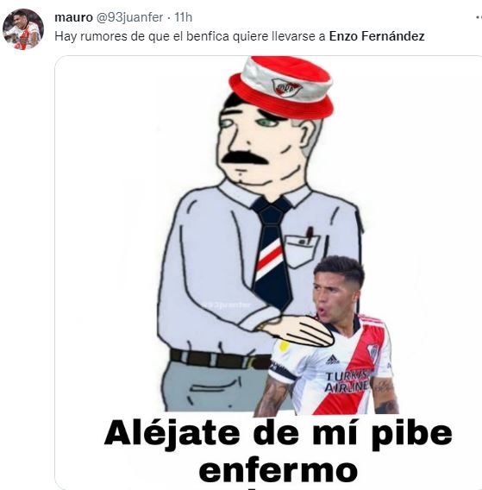Viewport: 482px width, 490px height.
Task: Click the word "benfica" in the tweet
Action: [208, 36]
